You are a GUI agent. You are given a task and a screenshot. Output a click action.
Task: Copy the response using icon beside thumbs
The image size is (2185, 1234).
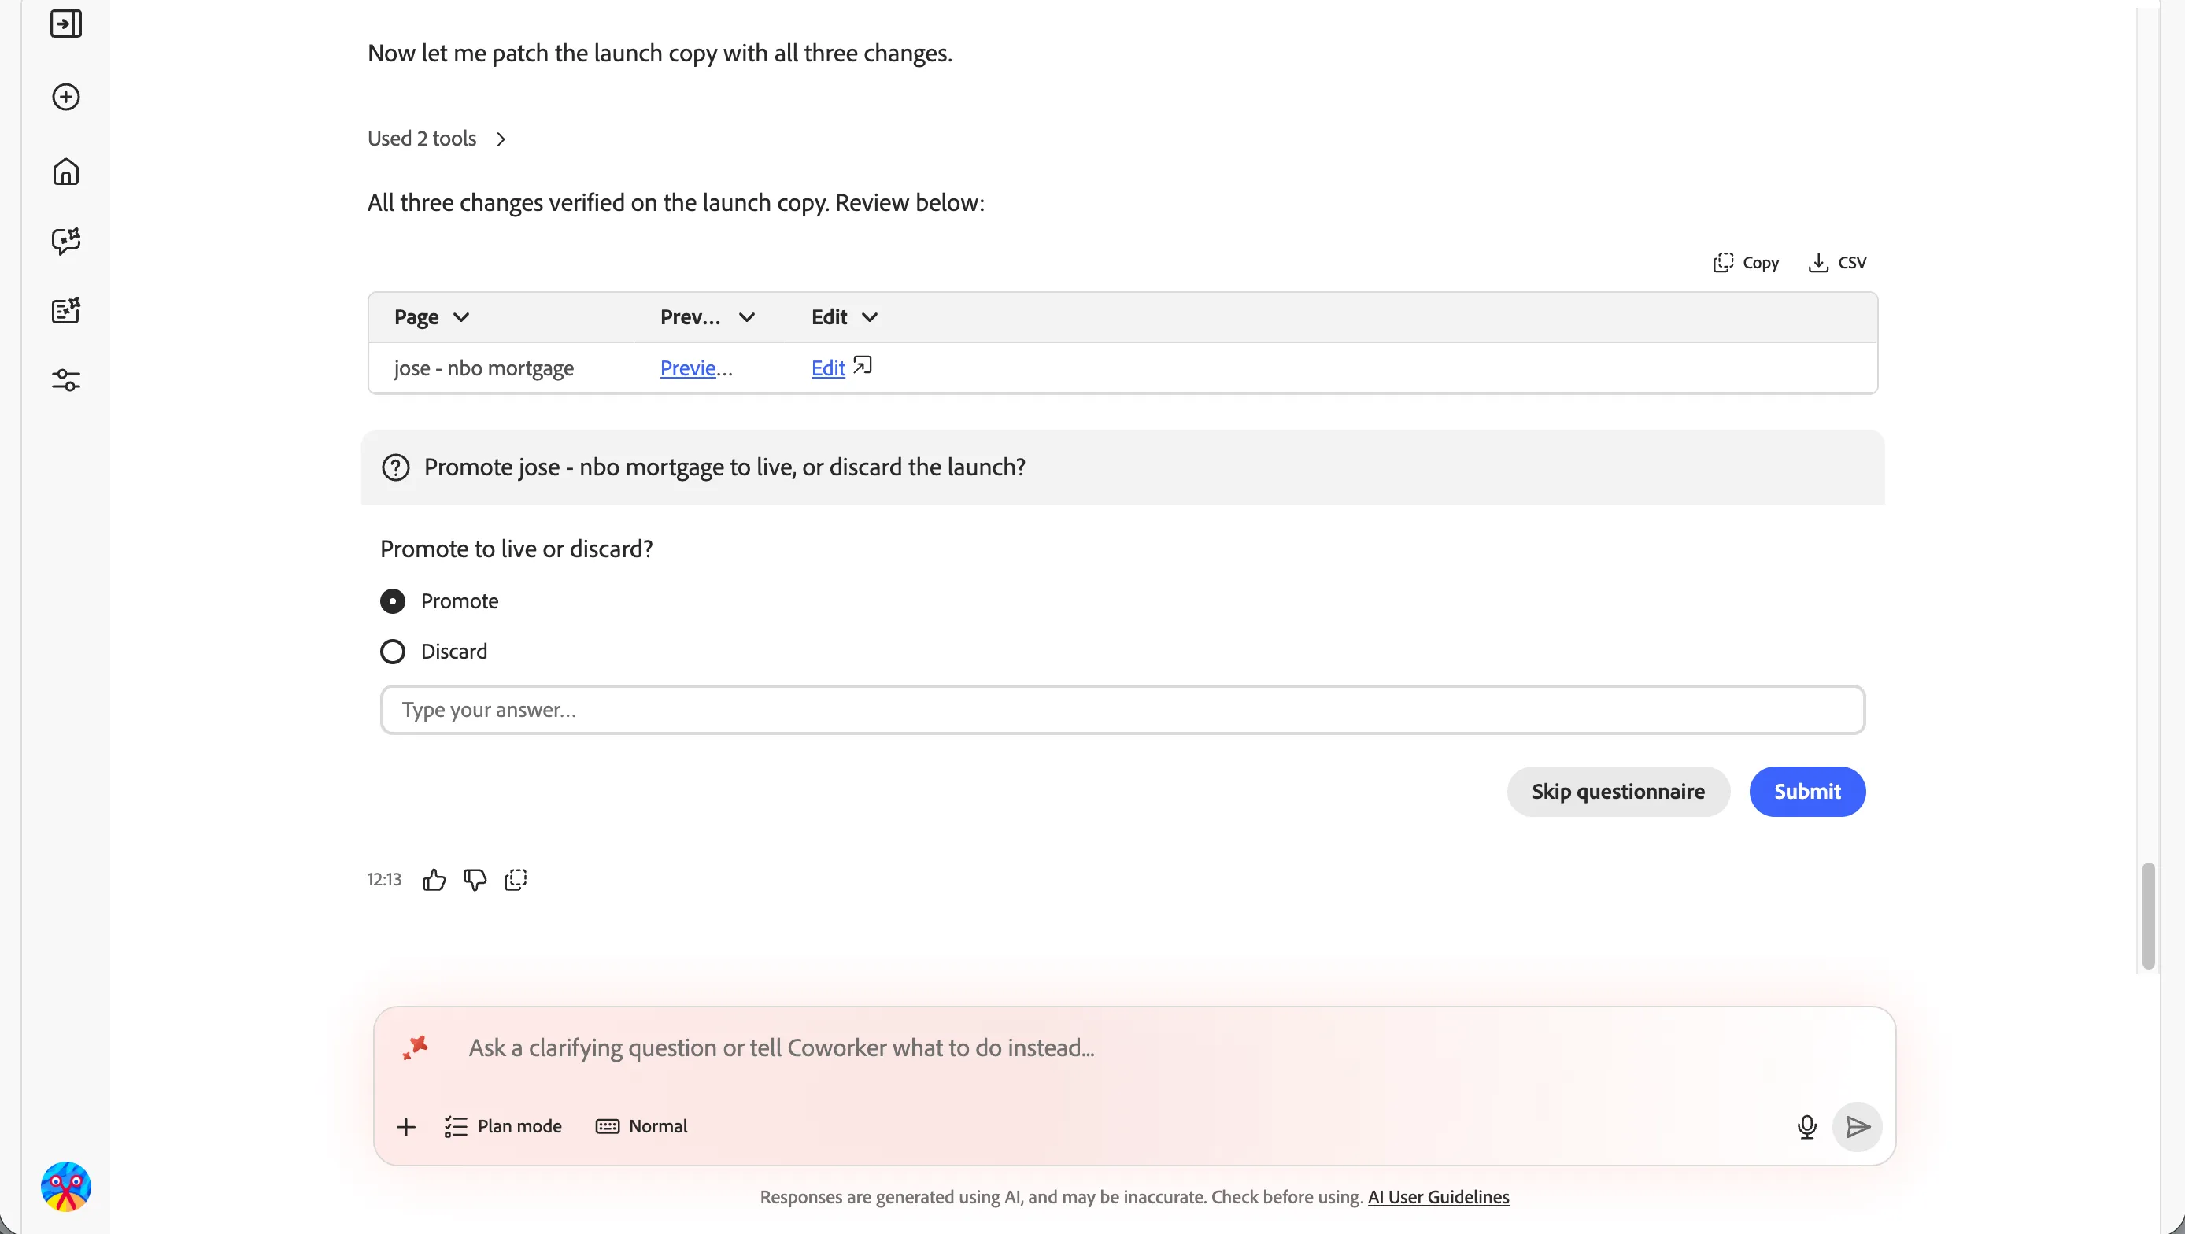coord(516,880)
